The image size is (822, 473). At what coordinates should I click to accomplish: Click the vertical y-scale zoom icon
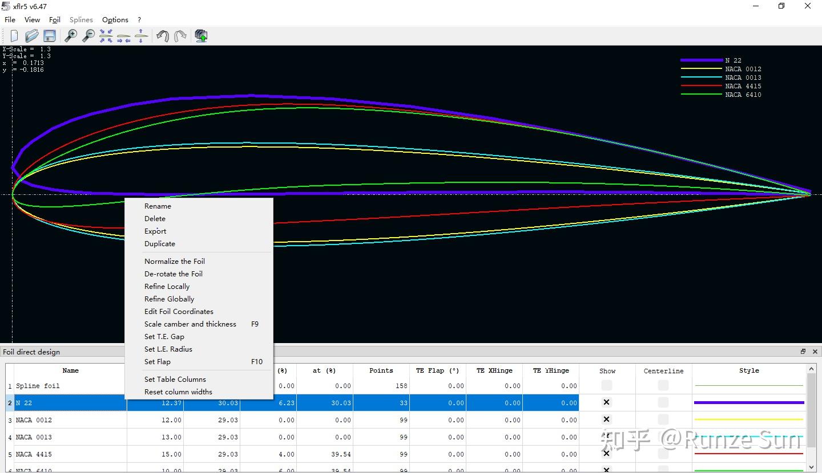[141, 36]
